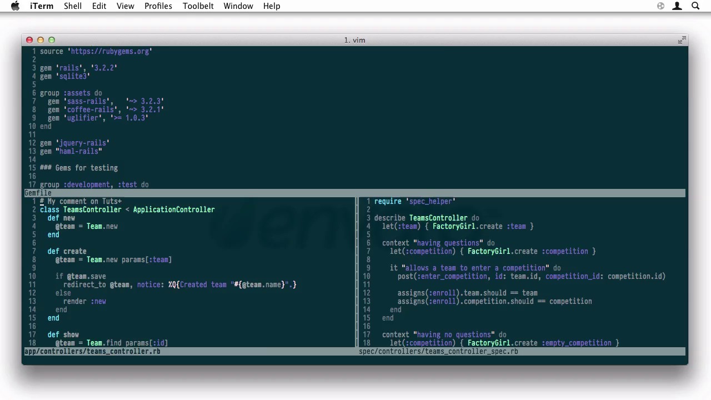Screen dimensions: 711x400
Task: Minimize the iTerm window with yellow button
Action: tap(41, 40)
